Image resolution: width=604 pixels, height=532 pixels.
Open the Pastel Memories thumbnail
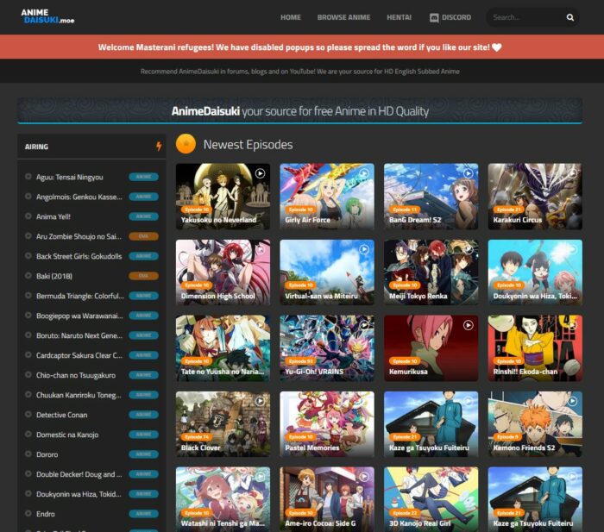click(327, 424)
